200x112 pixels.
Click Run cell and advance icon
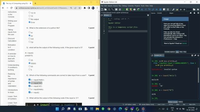pyautogui.click(x=131, y=10)
